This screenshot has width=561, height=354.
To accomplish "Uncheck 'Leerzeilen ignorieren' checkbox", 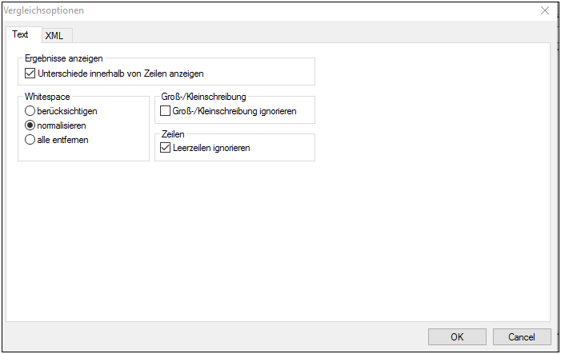I will coord(166,148).
